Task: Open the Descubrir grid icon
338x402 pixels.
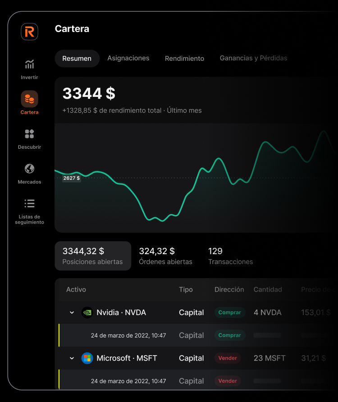Action: click(x=29, y=134)
